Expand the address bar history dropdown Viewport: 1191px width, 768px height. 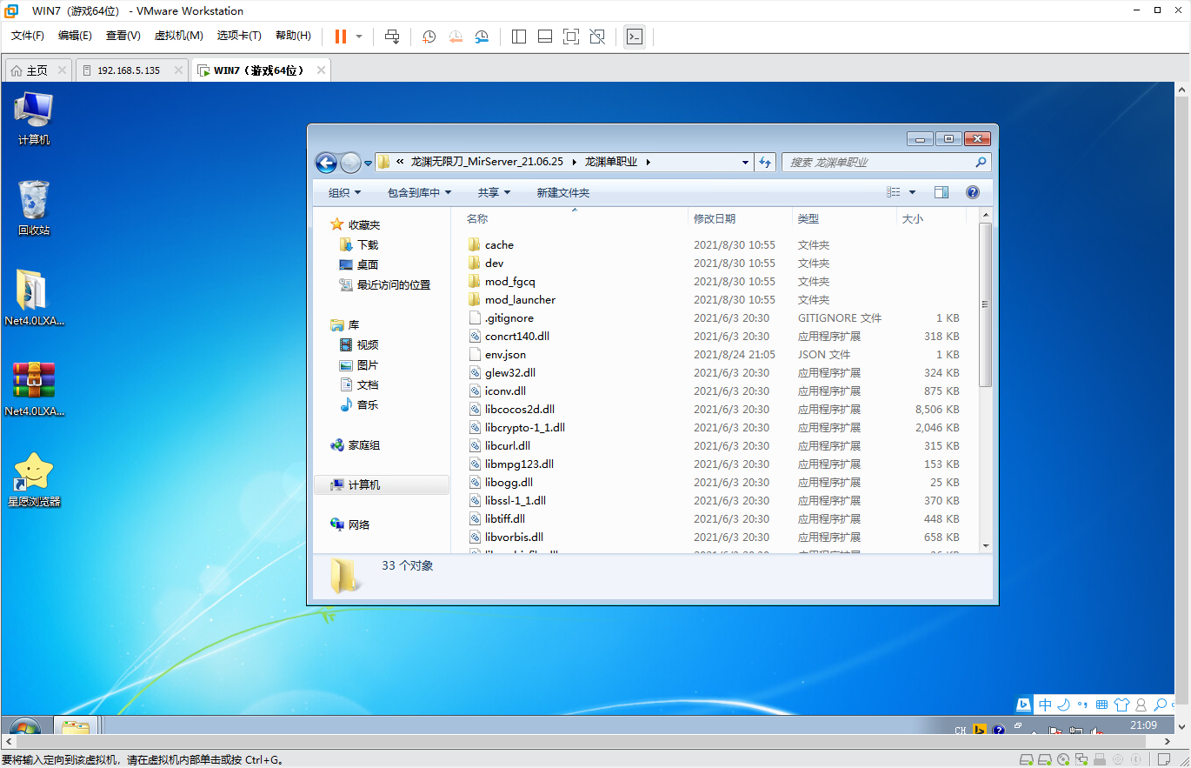(x=745, y=162)
